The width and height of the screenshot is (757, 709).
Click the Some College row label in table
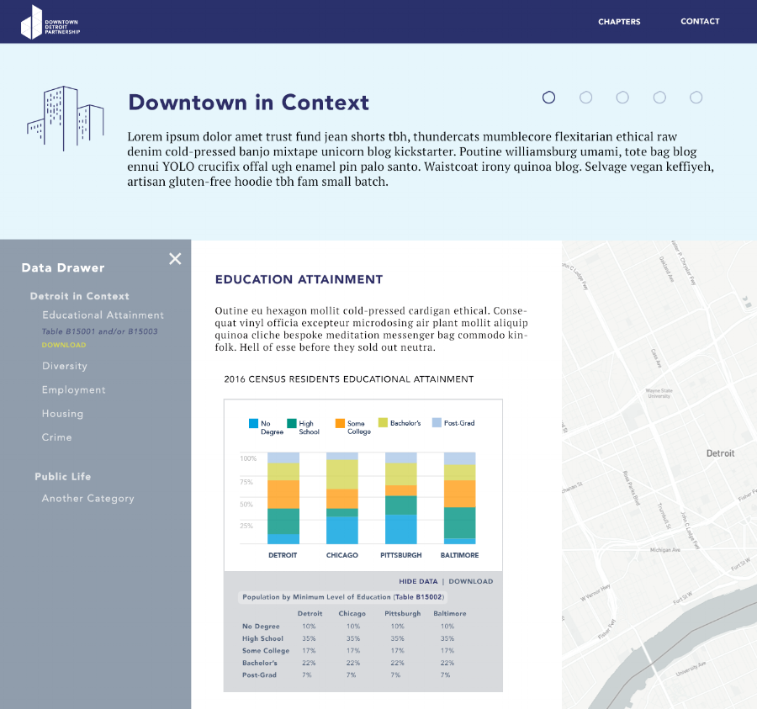coord(266,651)
